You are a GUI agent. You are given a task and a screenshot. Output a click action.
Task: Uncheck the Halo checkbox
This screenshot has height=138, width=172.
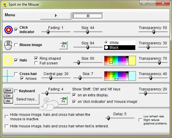coord(16,60)
